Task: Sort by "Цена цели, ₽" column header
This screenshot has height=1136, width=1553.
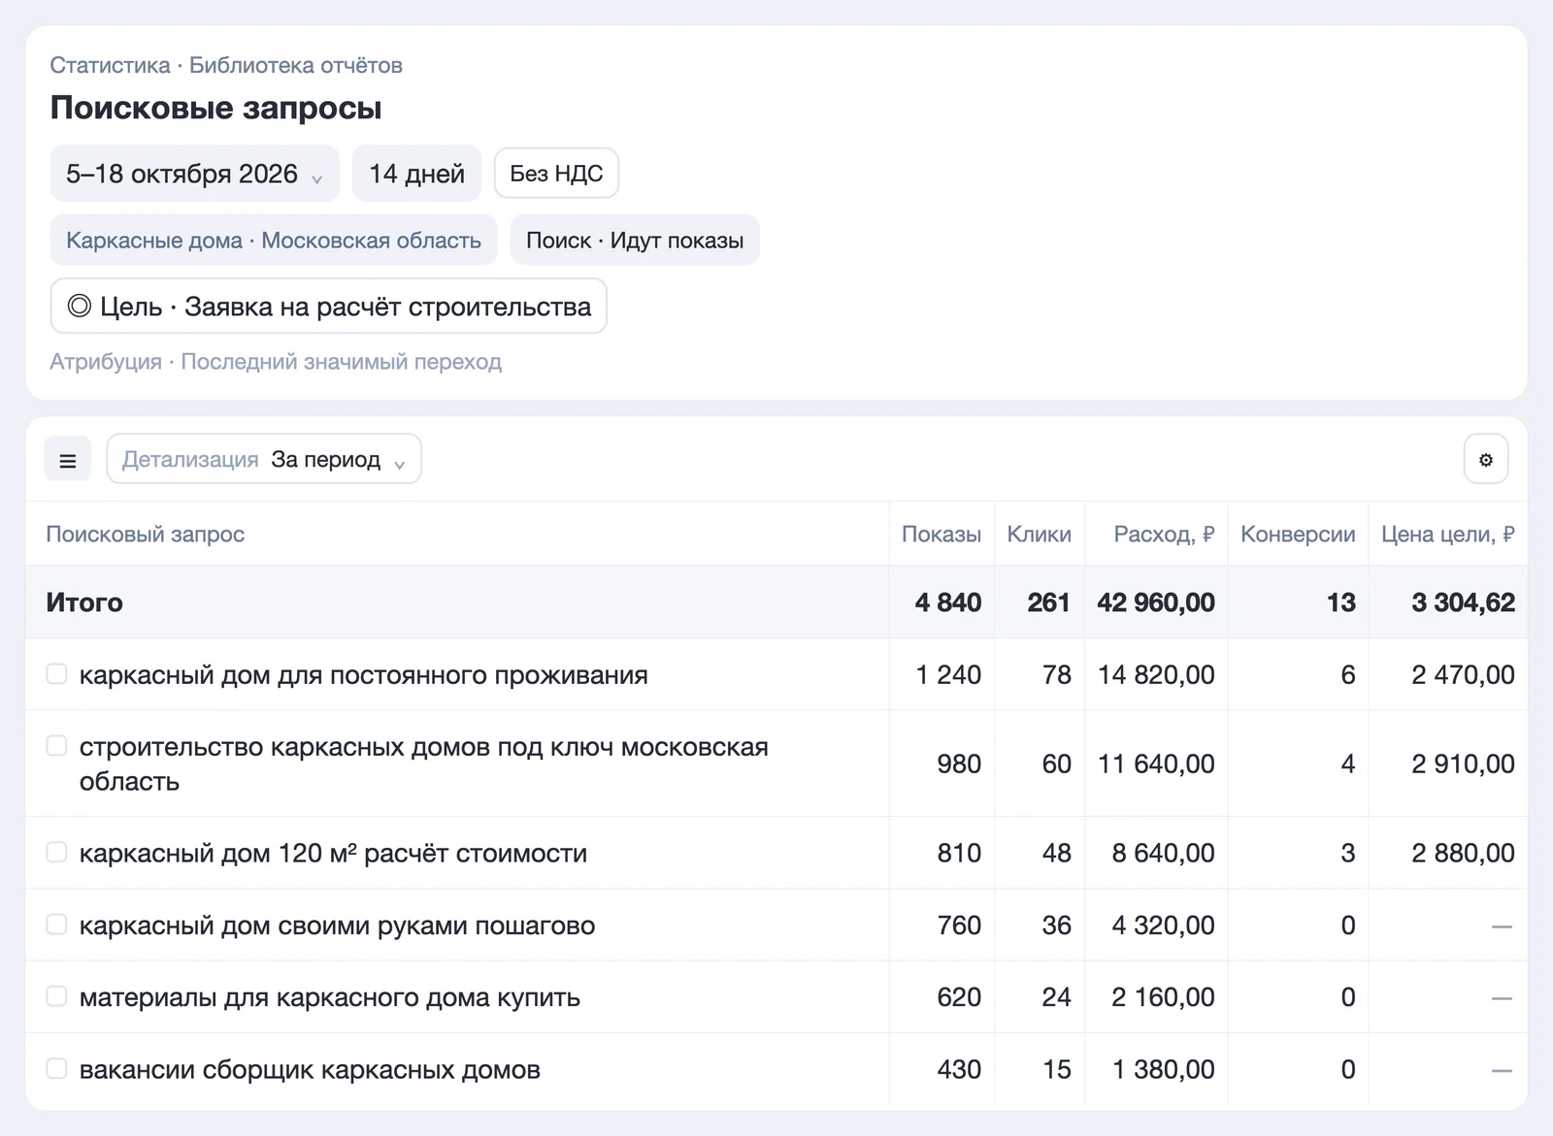Action: 1448,535
